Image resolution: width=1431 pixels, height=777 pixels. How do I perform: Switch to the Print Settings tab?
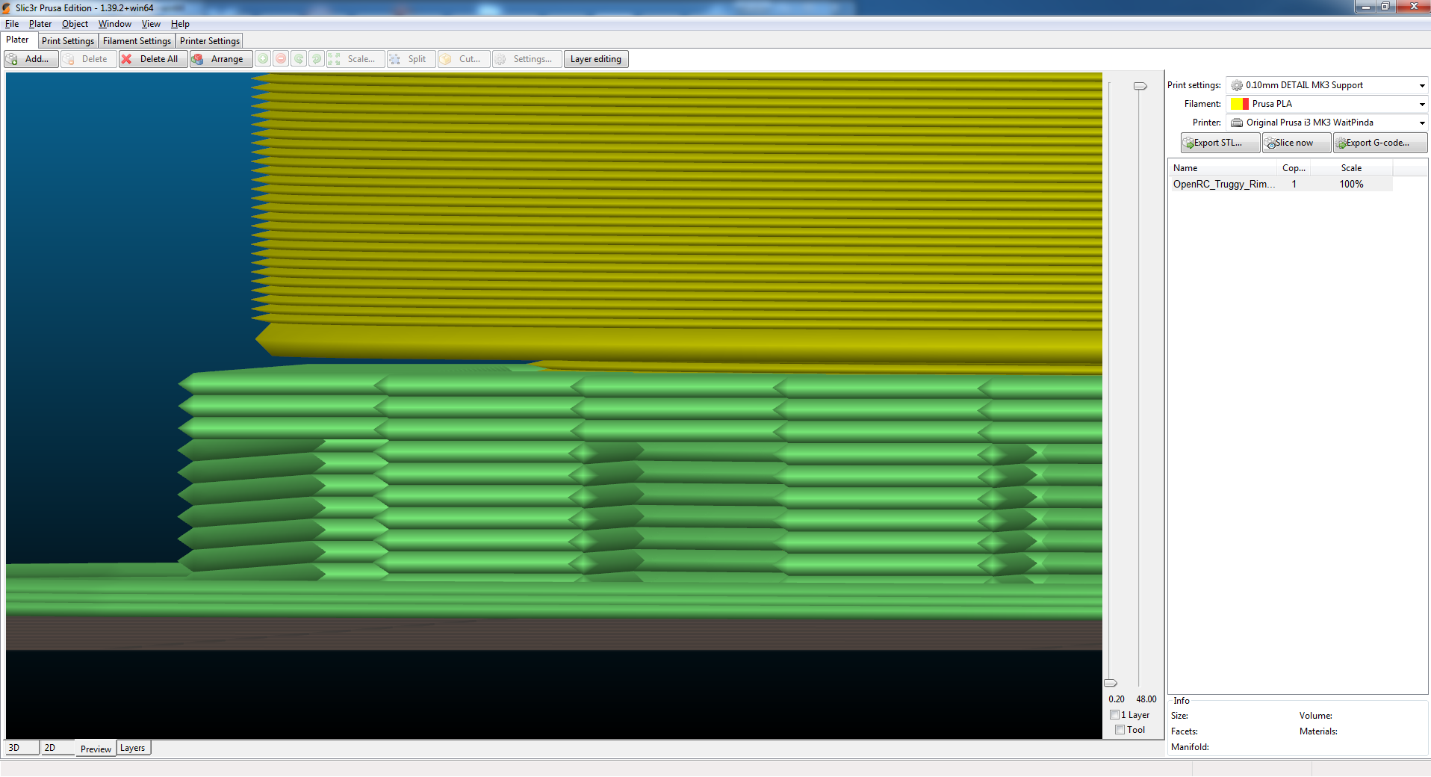pyautogui.click(x=68, y=41)
